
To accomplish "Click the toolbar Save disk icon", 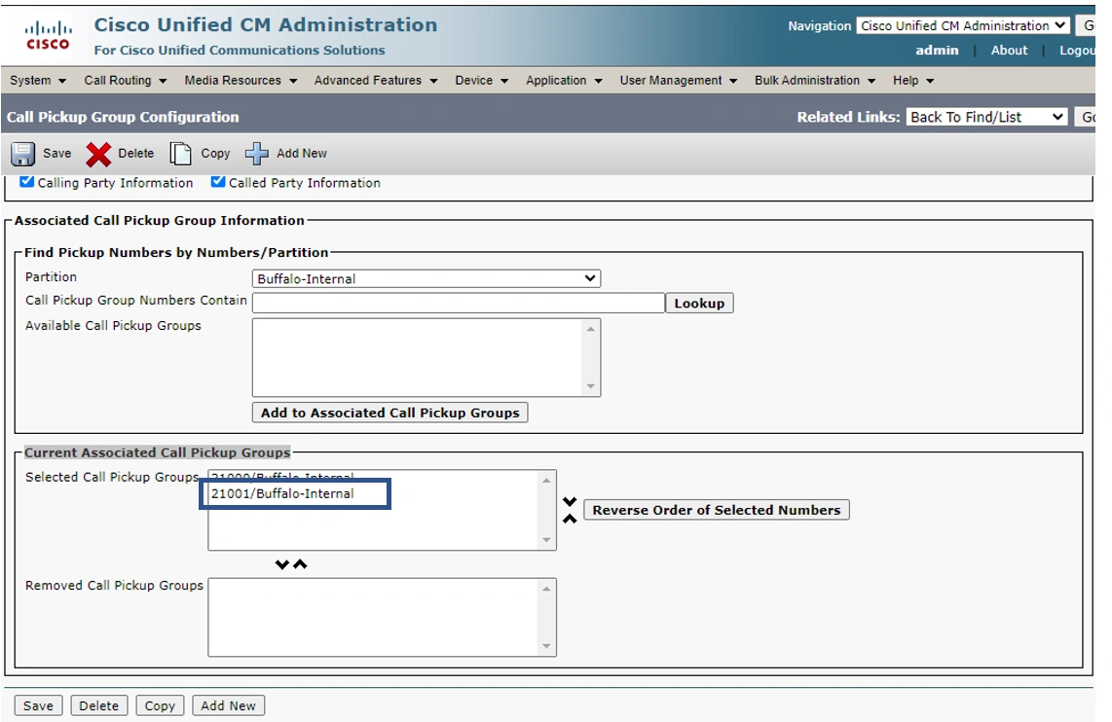I will tap(22, 154).
